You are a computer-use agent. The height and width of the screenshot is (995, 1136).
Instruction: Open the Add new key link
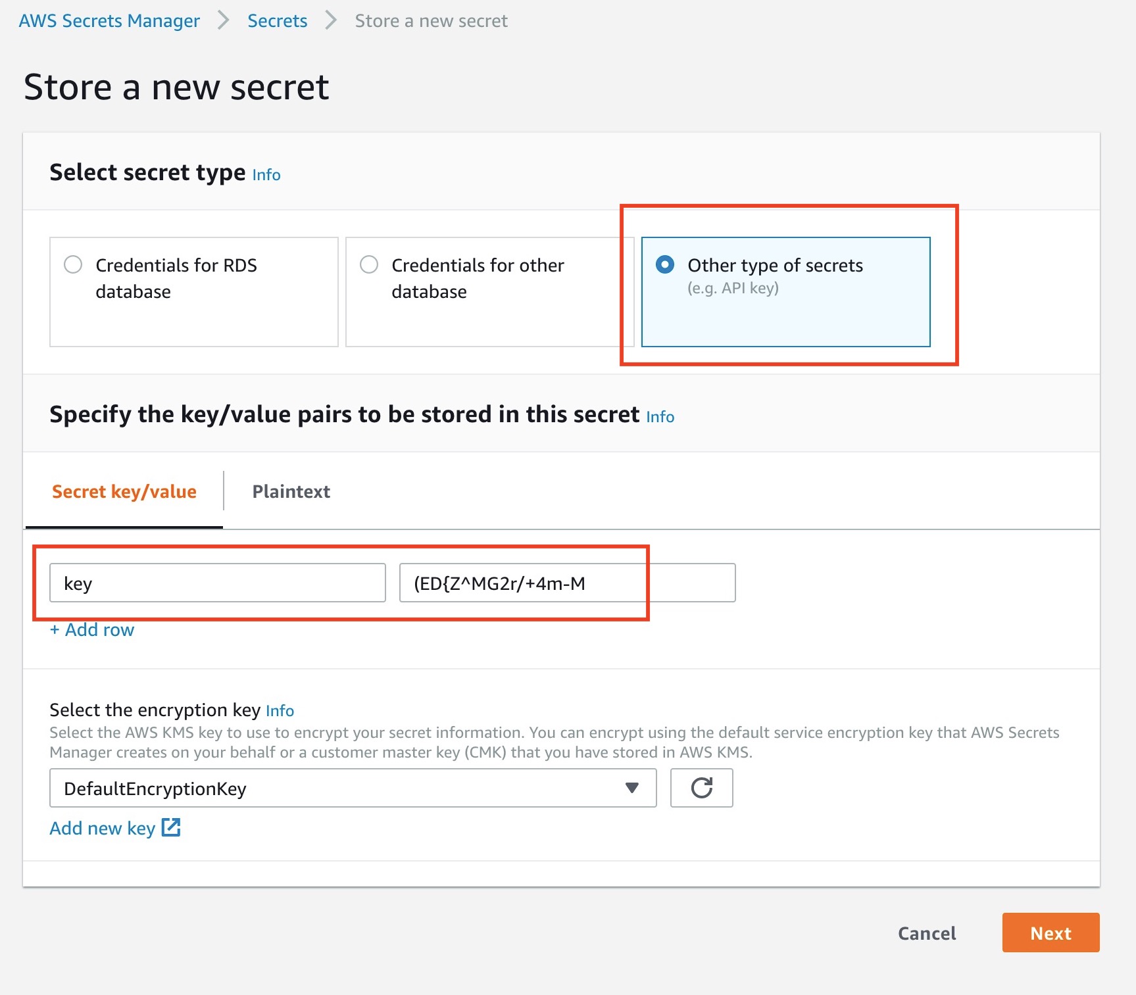tap(103, 828)
